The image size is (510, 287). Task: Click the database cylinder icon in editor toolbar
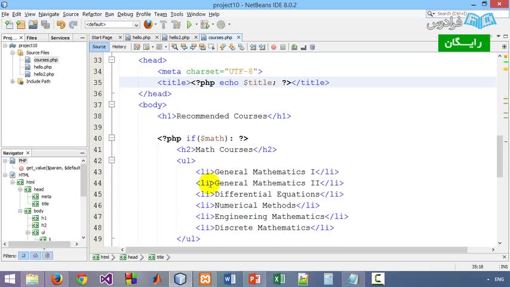pos(312,47)
